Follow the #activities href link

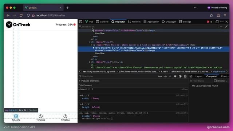180,45
